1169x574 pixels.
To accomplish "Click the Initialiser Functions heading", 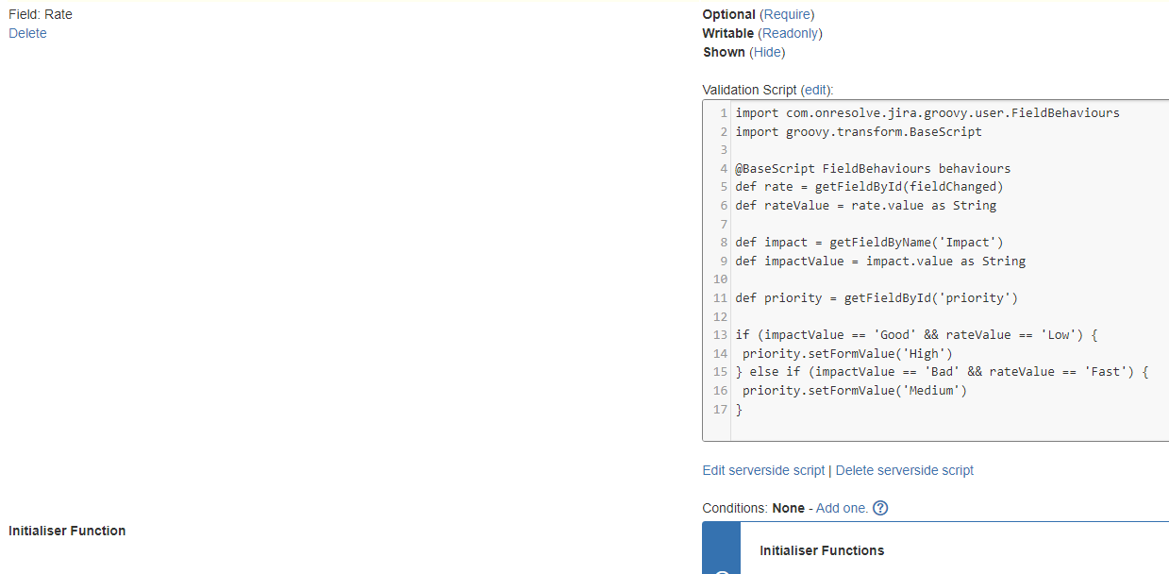I will click(x=821, y=550).
